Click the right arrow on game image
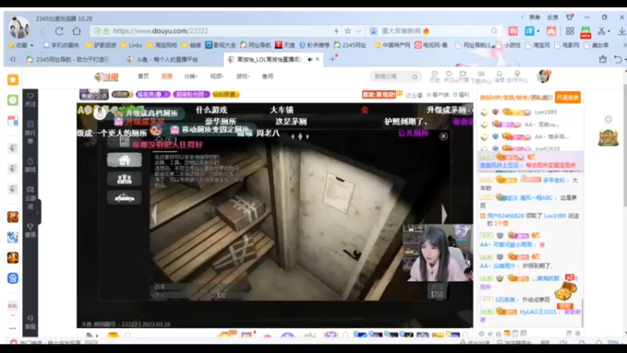The image size is (627, 353). tap(444, 214)
